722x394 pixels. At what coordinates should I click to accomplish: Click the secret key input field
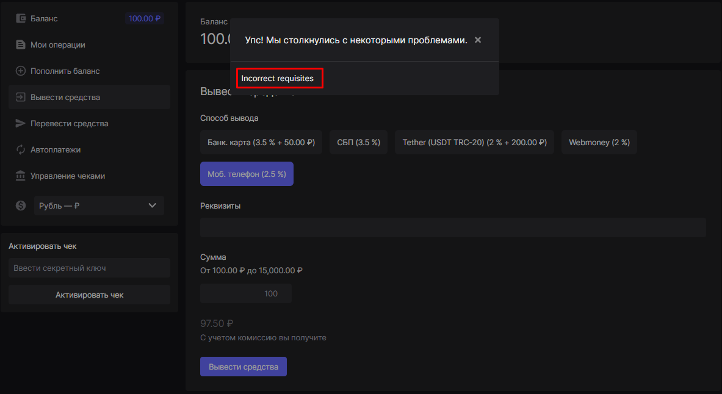pyautogui.click(x=89, y=268)
